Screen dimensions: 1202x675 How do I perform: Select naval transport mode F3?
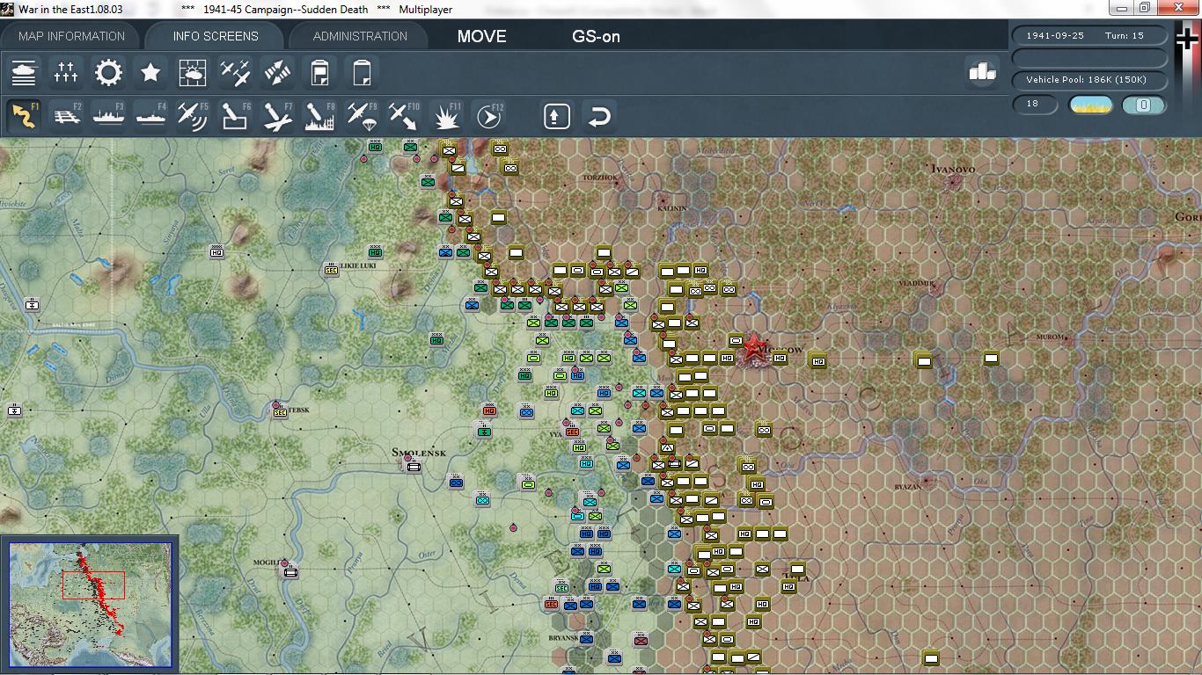[108, 115]
